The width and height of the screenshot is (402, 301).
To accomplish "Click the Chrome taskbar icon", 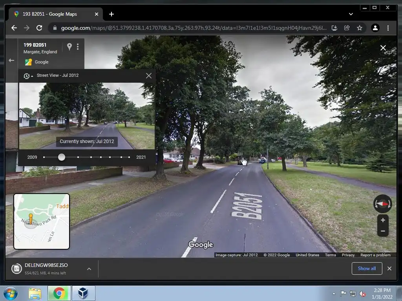I will (x=59, y=293).
